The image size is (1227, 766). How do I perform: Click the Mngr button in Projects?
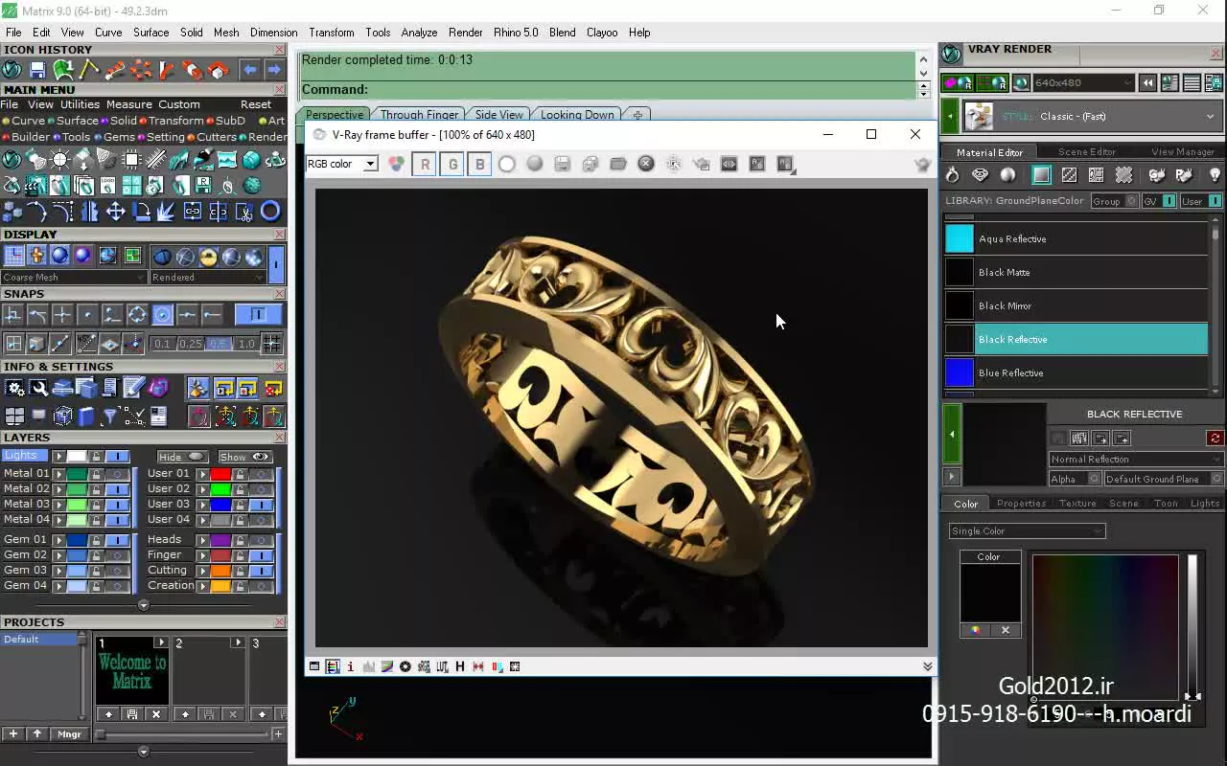pos(69,734)
